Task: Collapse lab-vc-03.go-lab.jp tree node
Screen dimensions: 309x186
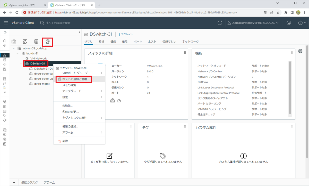Action: tap(14, 48)
